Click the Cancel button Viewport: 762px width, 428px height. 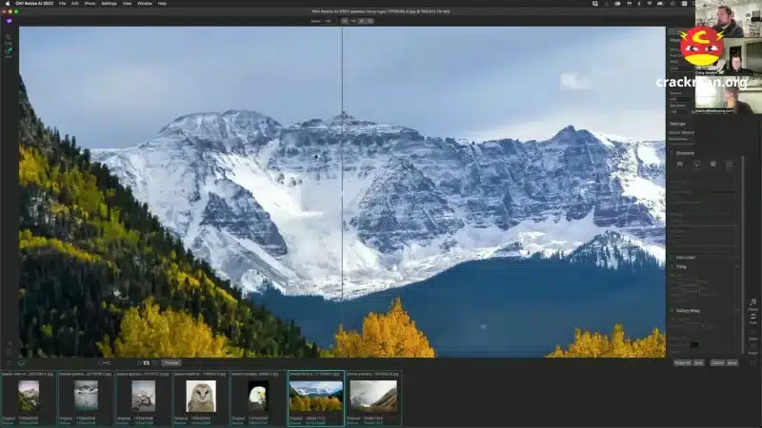coord(717,363)
